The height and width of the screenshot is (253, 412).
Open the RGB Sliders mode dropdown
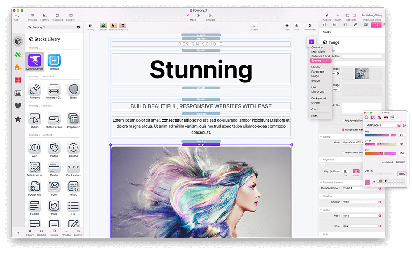(x=383, y=125)
